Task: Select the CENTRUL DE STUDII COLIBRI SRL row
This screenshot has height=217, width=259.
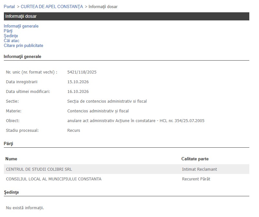Action: click(127, 169)
